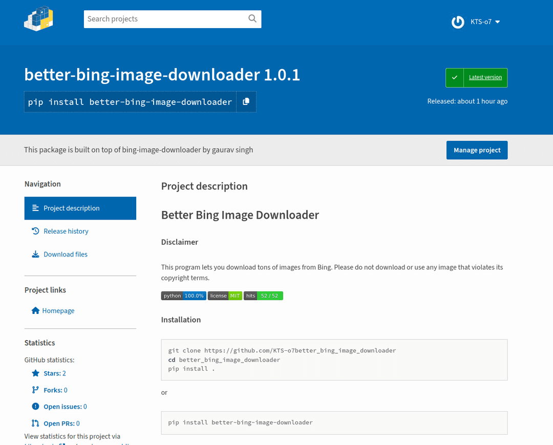Follow the Homepage link
Viewport: 553px width, 445px height.
point(57,310)
